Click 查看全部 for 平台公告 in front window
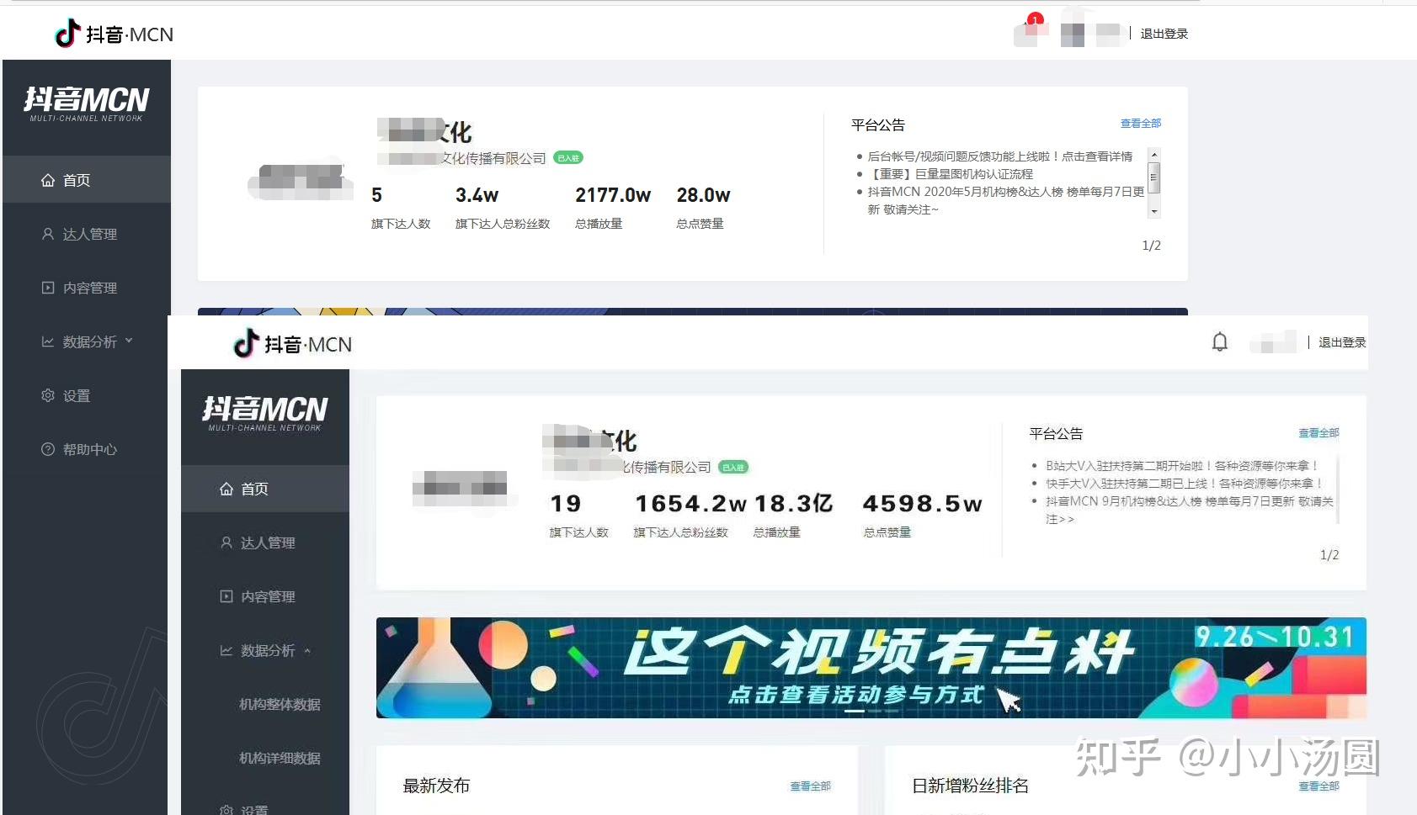The image size is (1417, 815). [1318, 433]
